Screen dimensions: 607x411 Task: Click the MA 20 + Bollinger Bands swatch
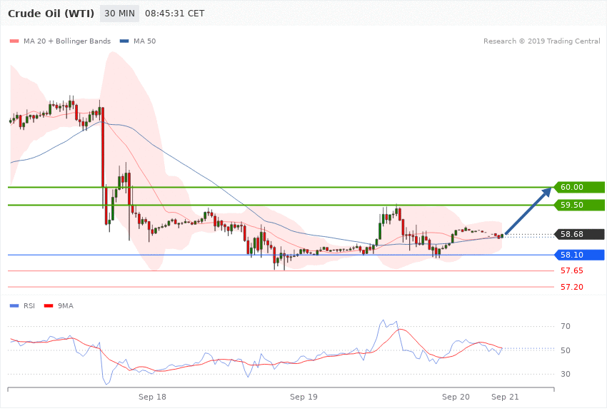[14, 41]
